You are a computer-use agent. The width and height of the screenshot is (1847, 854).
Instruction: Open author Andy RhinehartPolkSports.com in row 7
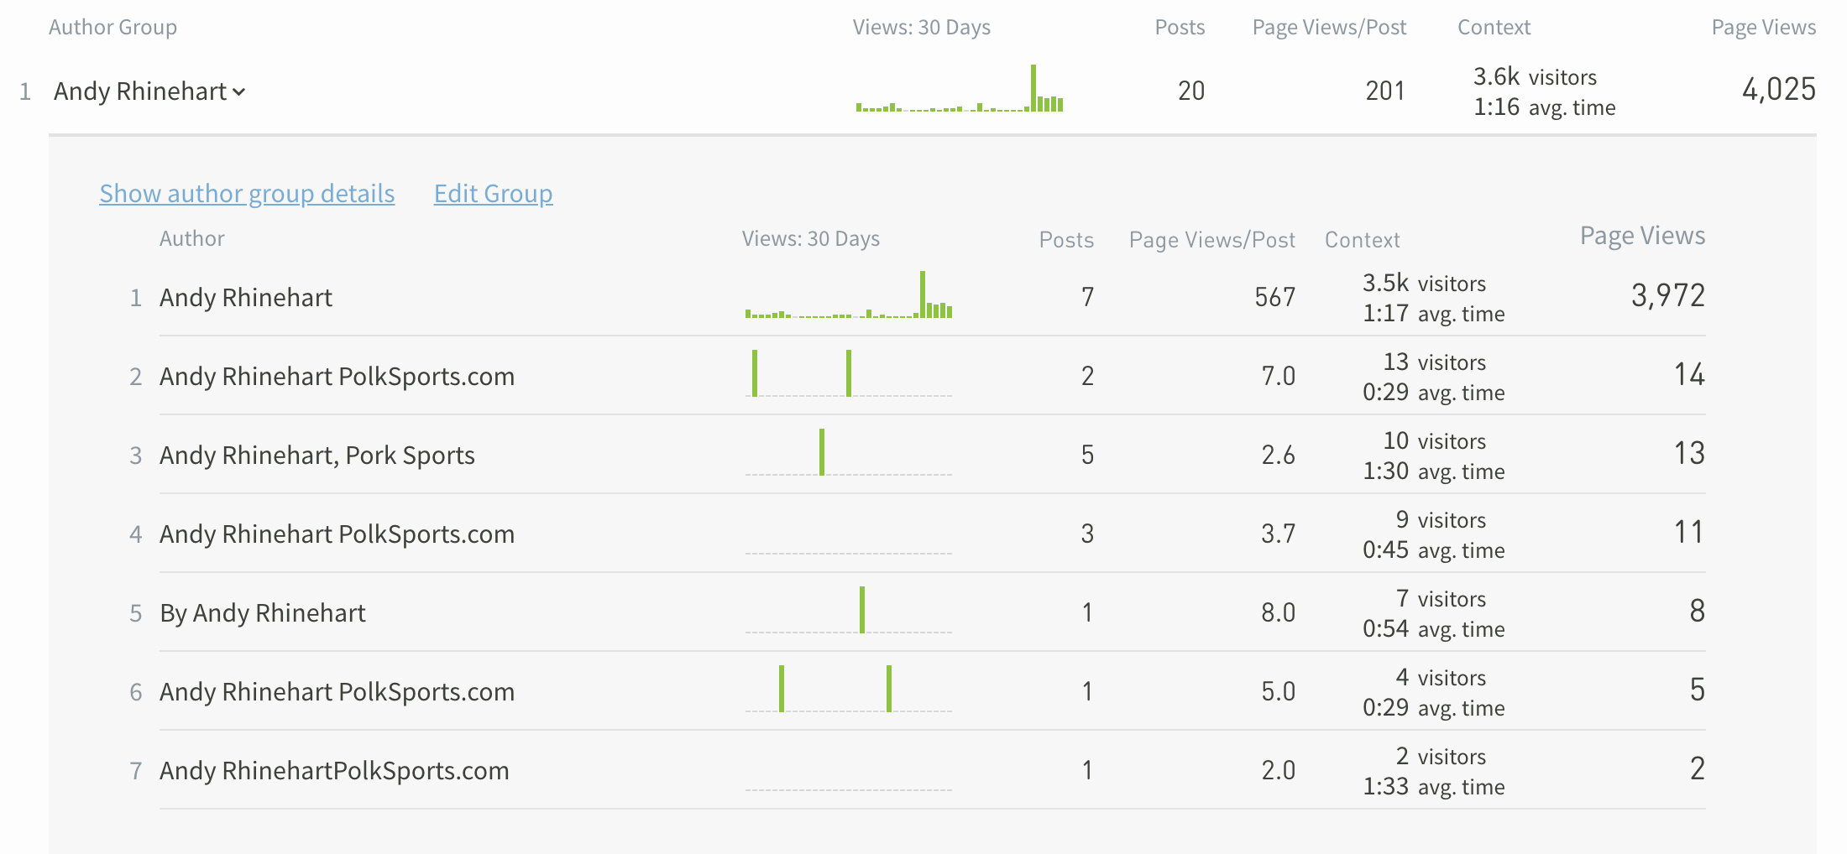334,771
